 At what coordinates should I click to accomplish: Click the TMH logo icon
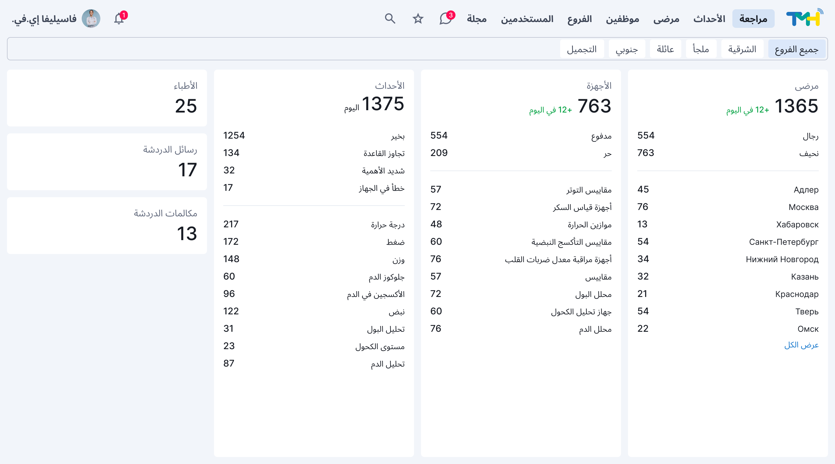[x=805, y=18]
